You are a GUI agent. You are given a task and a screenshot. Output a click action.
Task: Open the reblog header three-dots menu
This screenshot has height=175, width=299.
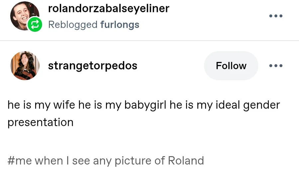coord(276,16)
